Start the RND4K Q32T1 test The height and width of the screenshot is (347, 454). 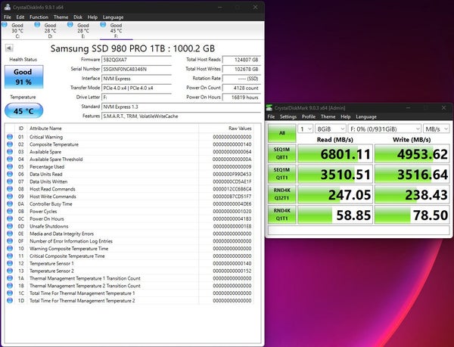(x=282, y=194)
